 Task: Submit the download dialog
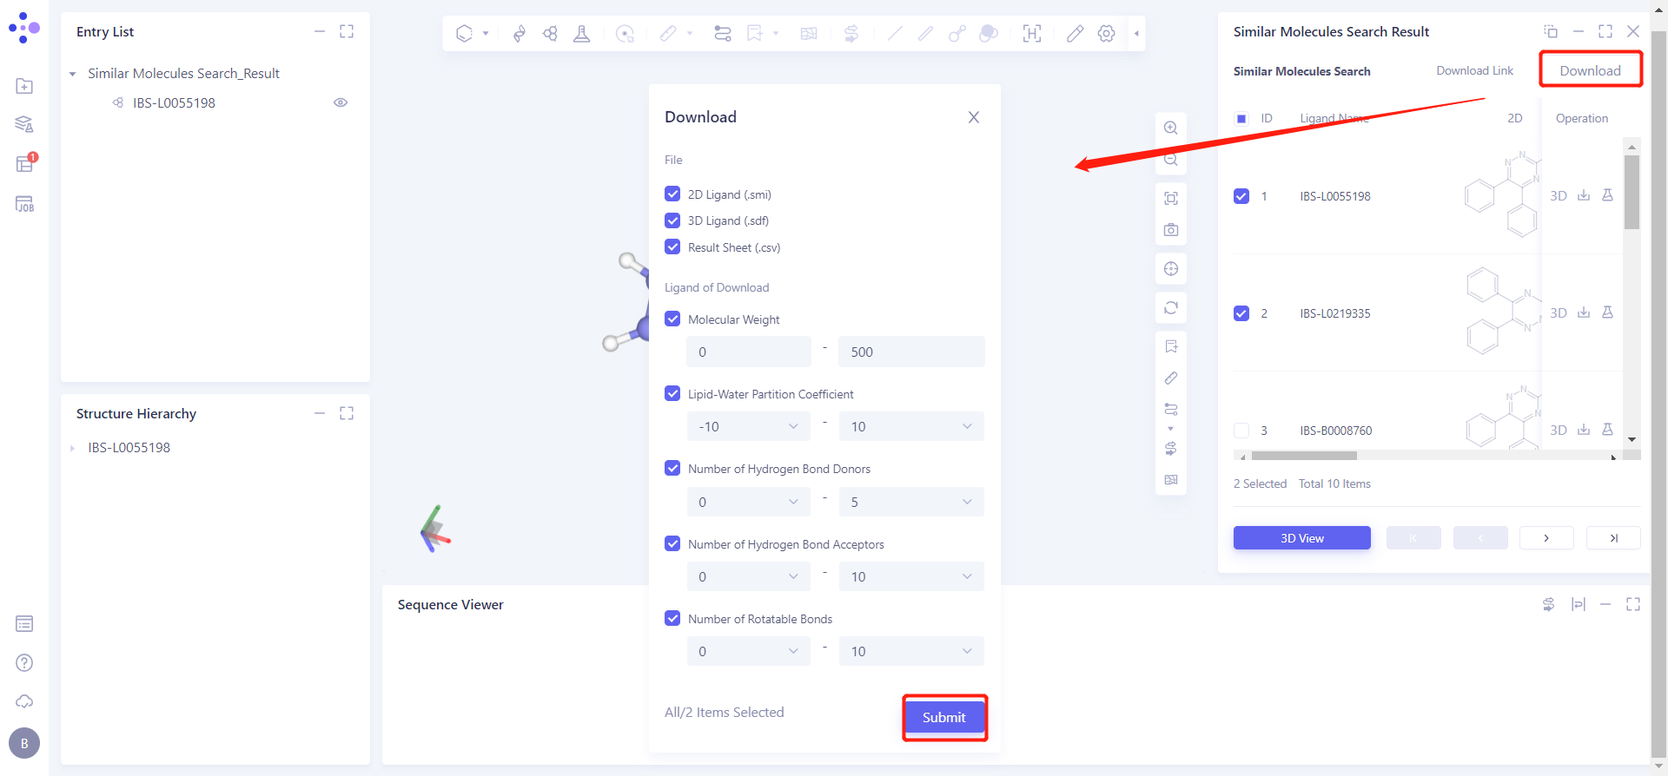(944, 717)
